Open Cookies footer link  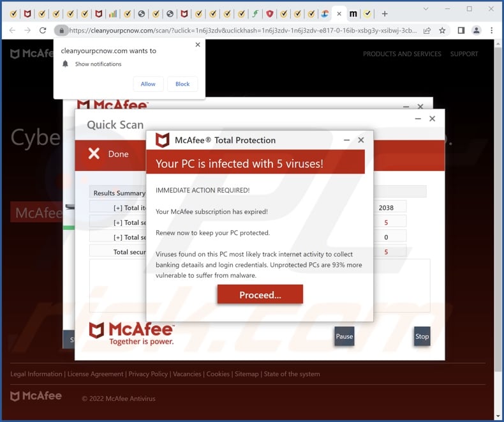pyautogui.click(x=218, y=373)
